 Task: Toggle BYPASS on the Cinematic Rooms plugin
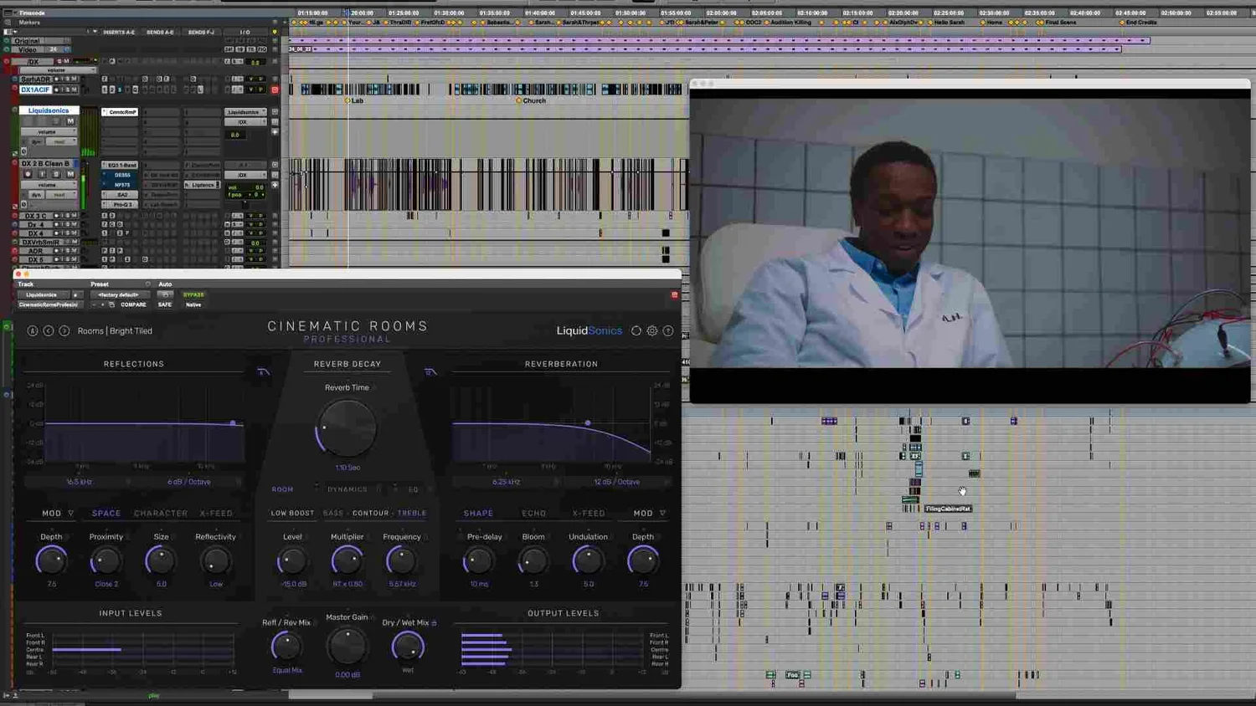pos(194,294)
